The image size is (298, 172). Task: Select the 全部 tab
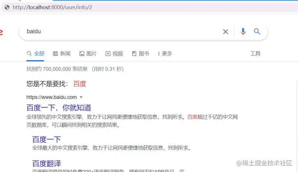[35, 54]
